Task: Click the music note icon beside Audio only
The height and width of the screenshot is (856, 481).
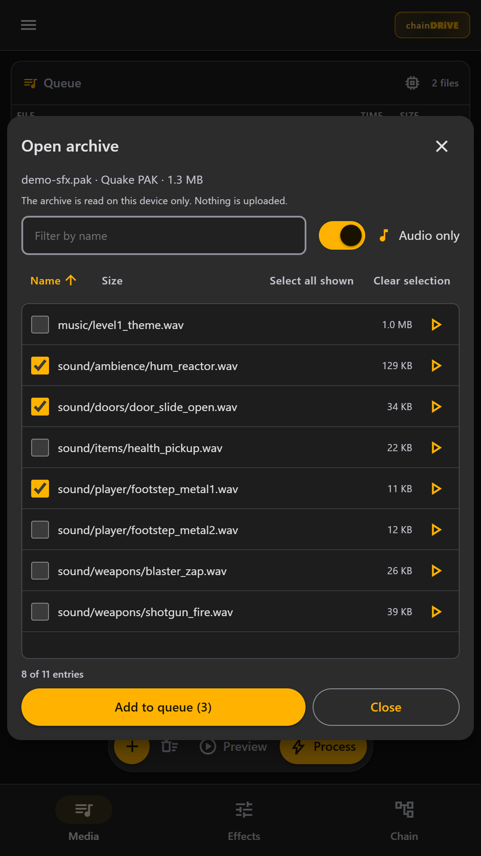Action: [x=383, y=235]
